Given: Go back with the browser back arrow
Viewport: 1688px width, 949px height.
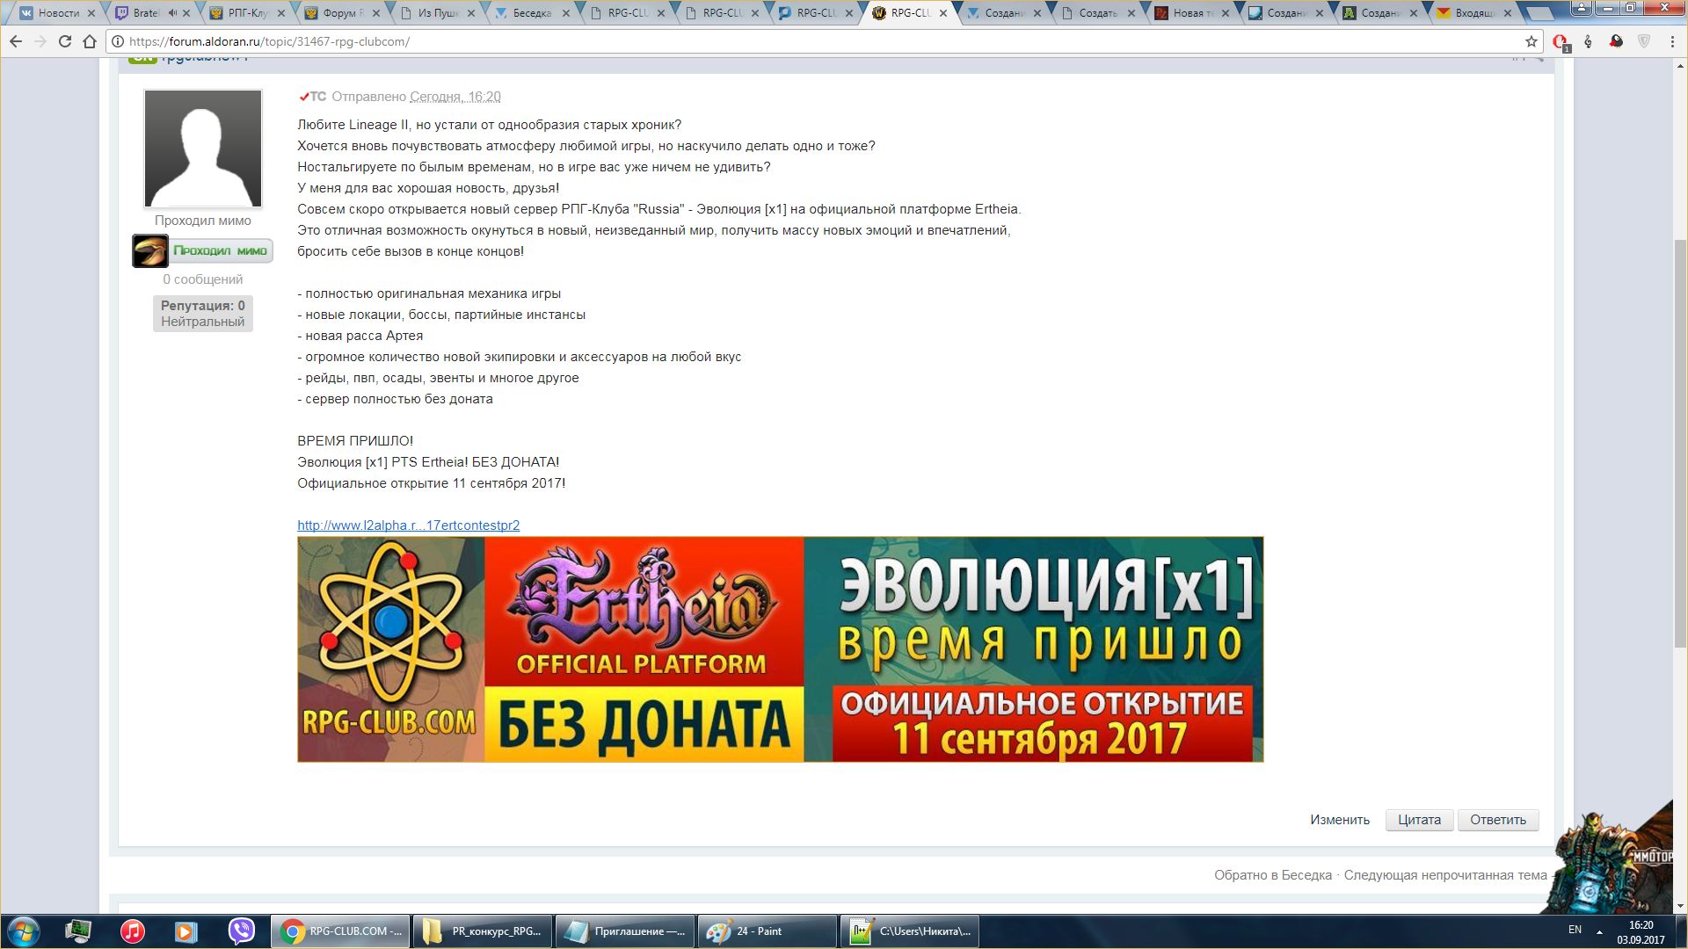Looking at the screenshot, I should 15,41.
